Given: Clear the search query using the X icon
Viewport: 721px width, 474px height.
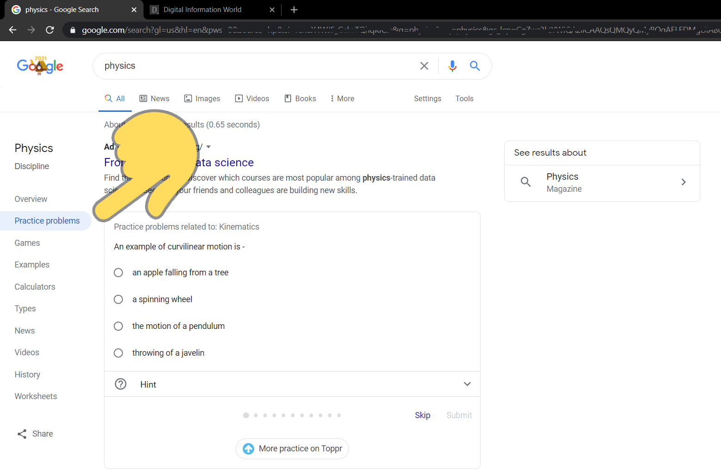Looking at the screenshot, I should click(x=424, y=66).
